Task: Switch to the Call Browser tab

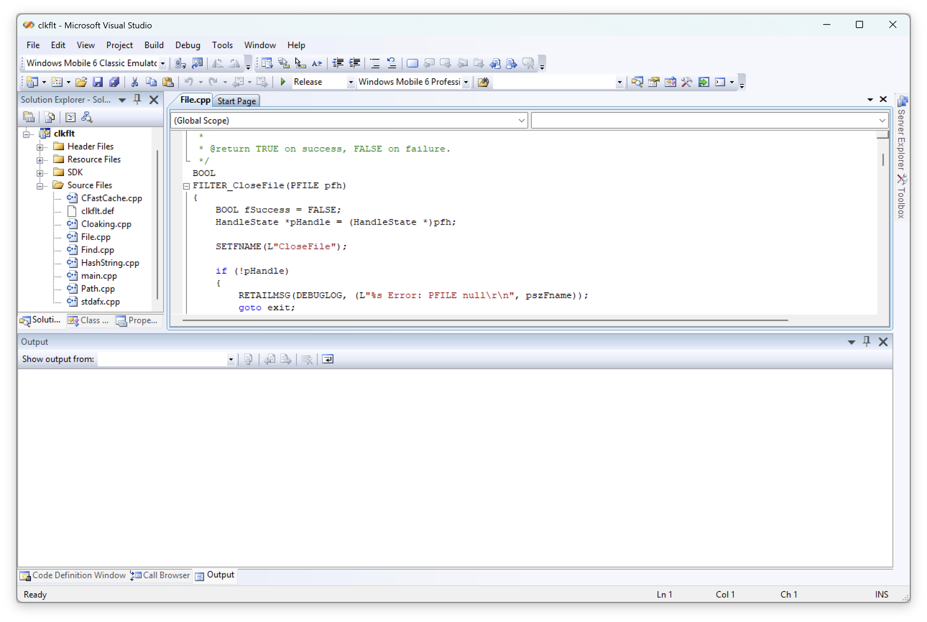Action: 160,575
